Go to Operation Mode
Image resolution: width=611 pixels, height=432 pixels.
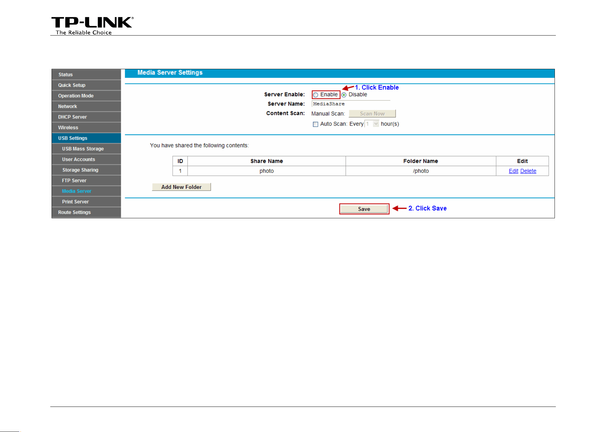pos(86,96)
